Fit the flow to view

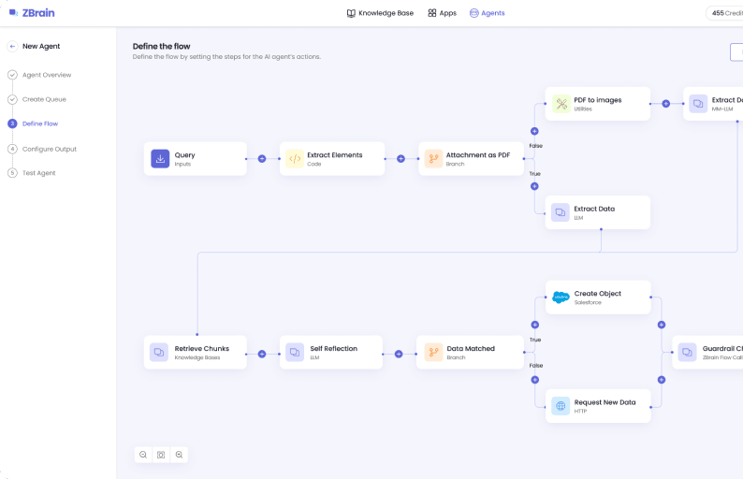(x=161, y=455)
